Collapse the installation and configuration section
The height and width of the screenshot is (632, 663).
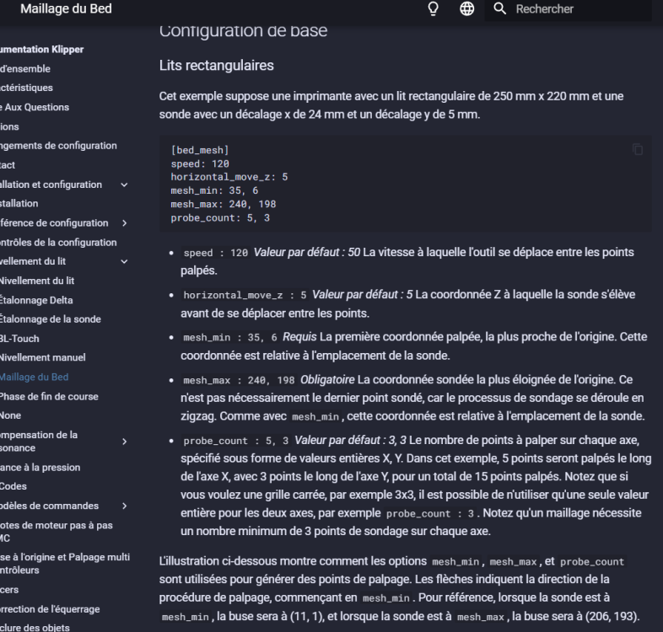click(125, 185)
